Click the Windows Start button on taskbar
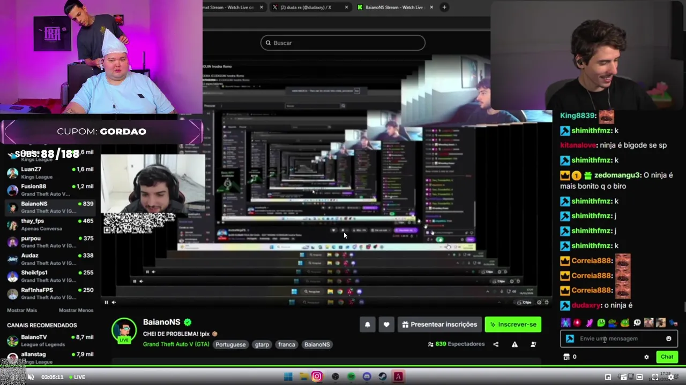The height and width of the screenshot is (385, 686). (x=288, y=376)
